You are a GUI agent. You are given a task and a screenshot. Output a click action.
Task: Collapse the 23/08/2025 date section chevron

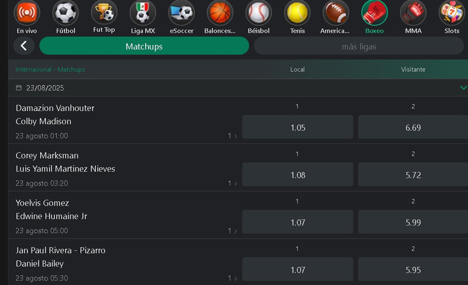[463, 88]
